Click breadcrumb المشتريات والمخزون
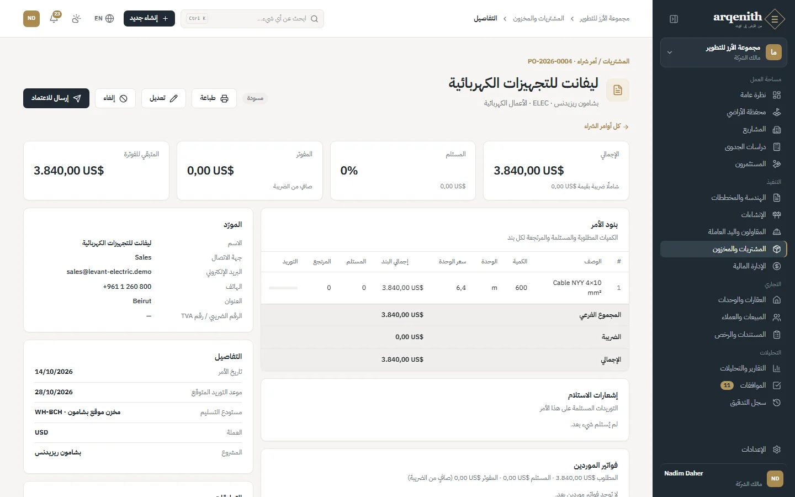 click(538, 19)
